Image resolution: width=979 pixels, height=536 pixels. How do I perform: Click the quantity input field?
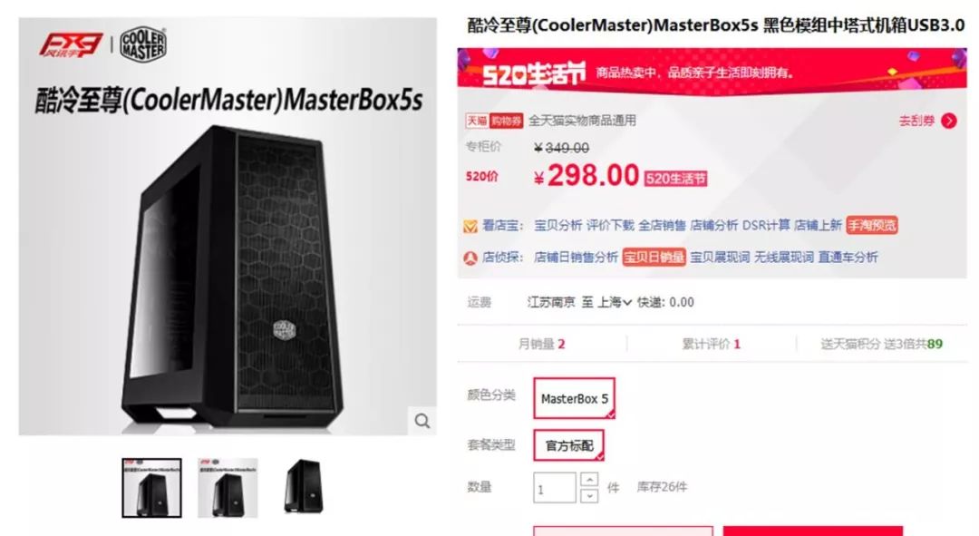[555, 487]
